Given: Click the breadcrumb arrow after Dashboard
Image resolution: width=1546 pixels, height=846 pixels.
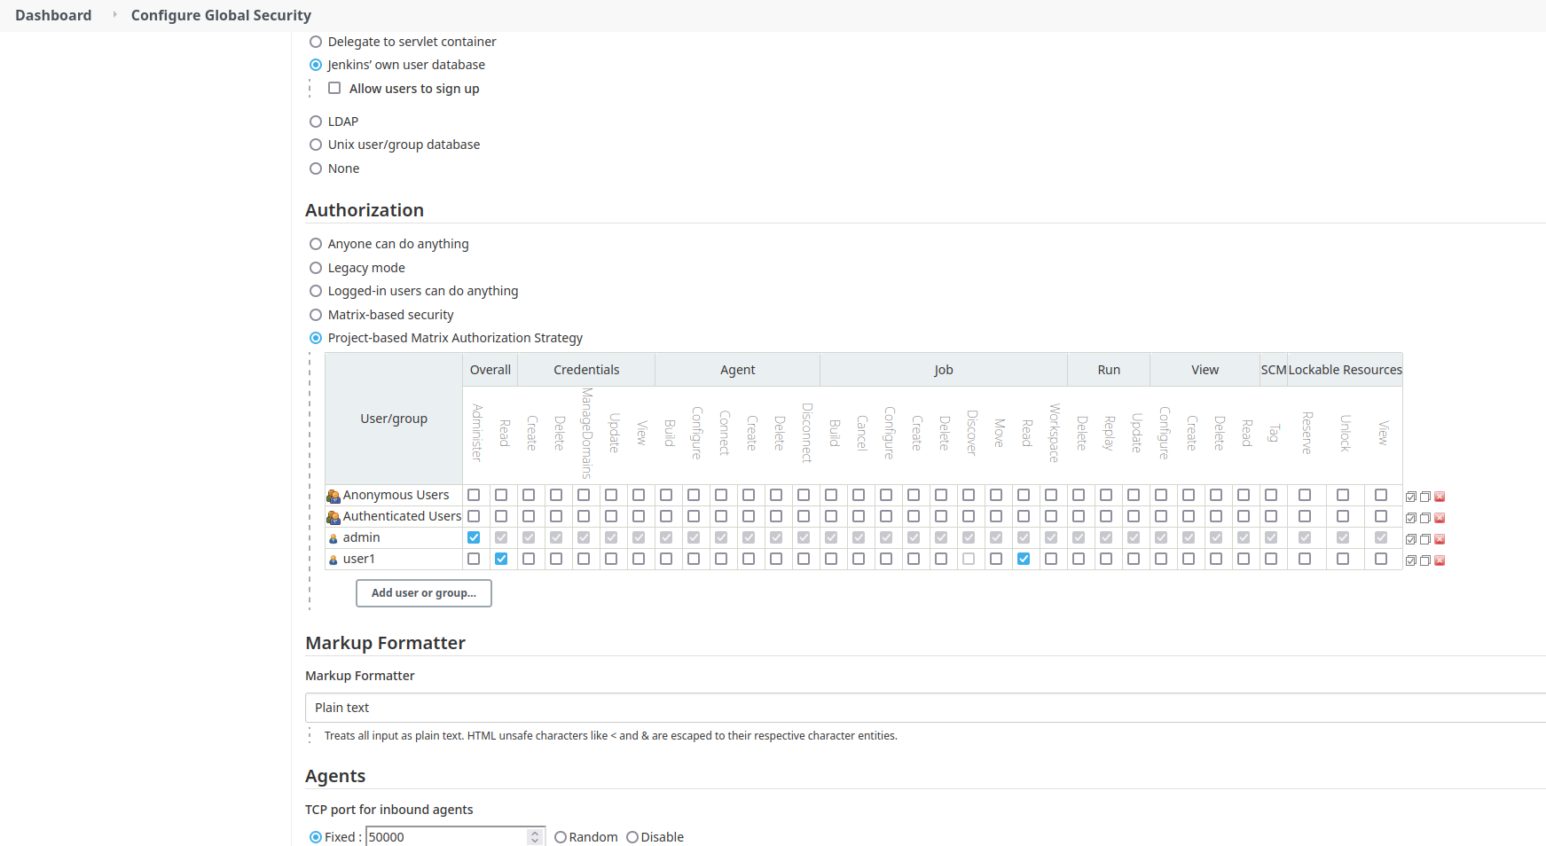Looking at the screenshot, I should [x=114, y=14].
